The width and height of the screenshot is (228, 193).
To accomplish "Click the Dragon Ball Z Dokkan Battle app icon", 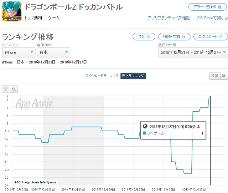I will 12,11.
